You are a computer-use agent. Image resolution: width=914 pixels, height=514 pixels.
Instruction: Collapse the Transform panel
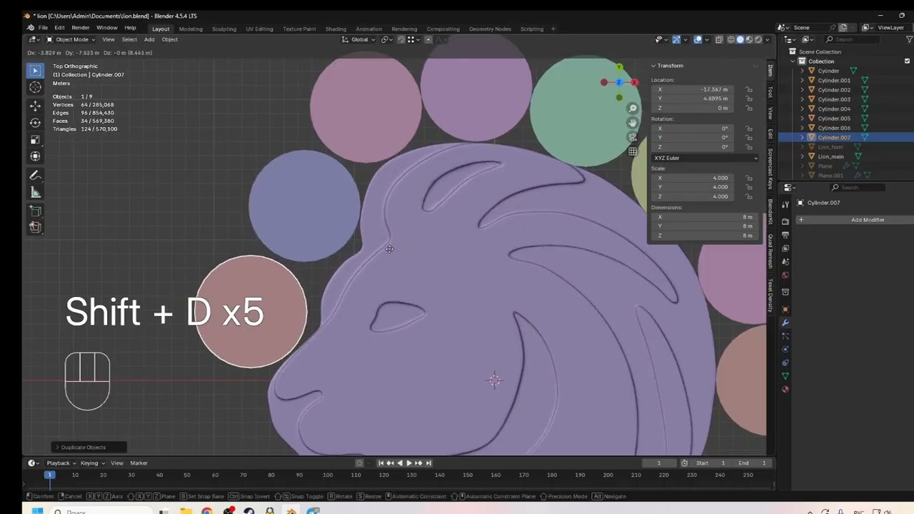pyautogui.click(x=653, y=66)
